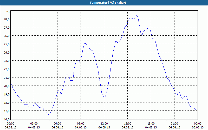The image size is (208, 130).
Task: Click the 06:00 time axis label
Action: 57,124
